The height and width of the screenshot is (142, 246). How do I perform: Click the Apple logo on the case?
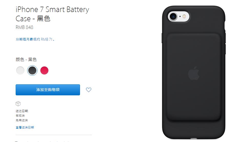(x=194, y=73)
